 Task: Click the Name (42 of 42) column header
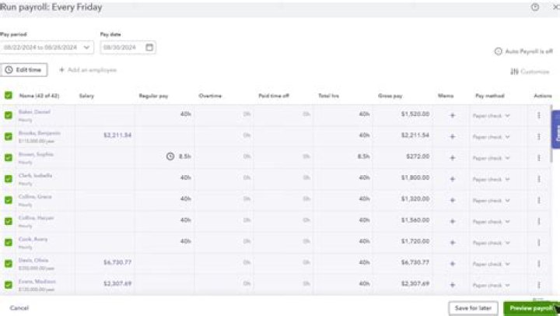click(39, 96)
